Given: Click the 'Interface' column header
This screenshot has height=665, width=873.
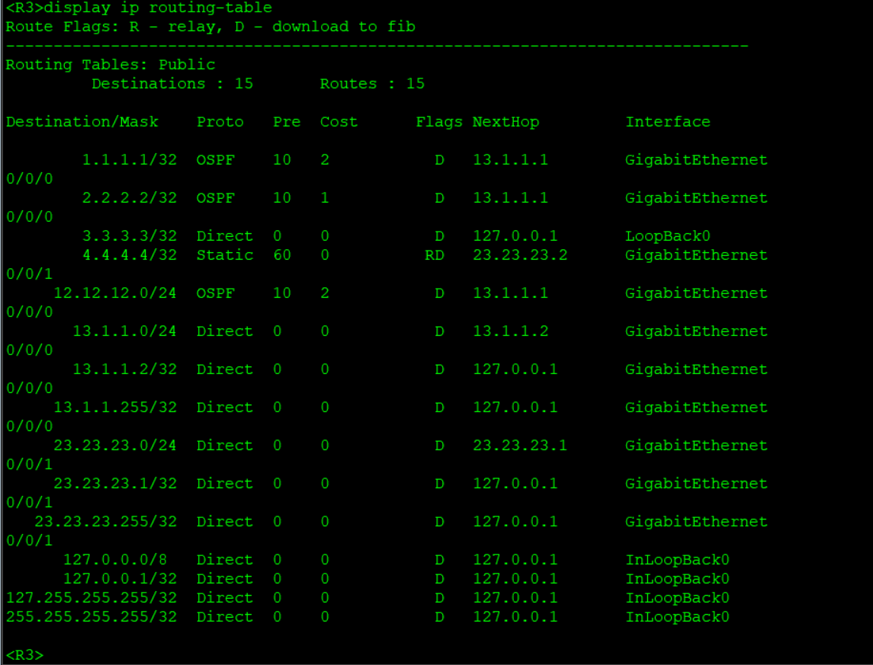Looking at the screenshot, I should pos(668,122).
